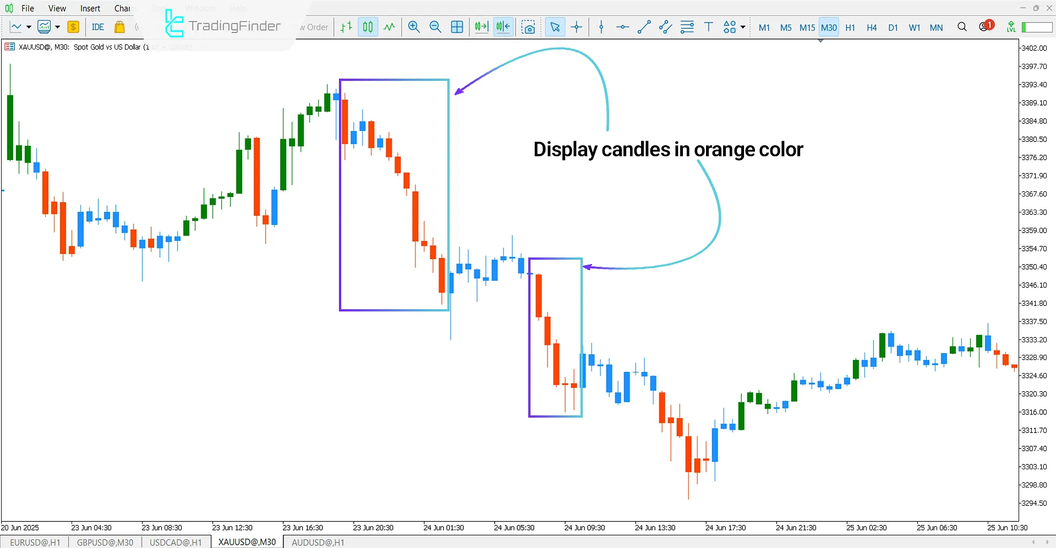Screen dimensions: 1056x548
Task: Open the shapes tool dropdown
Action: coord(741,26)
